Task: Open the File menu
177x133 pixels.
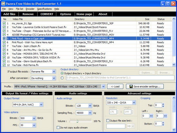Action: [4, 9]
